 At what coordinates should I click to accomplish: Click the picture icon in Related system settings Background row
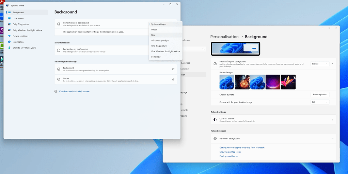(x=59, y=69)
